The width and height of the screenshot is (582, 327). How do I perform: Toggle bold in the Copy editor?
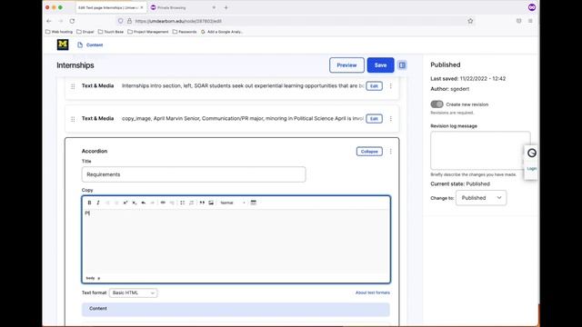(89, 203)
